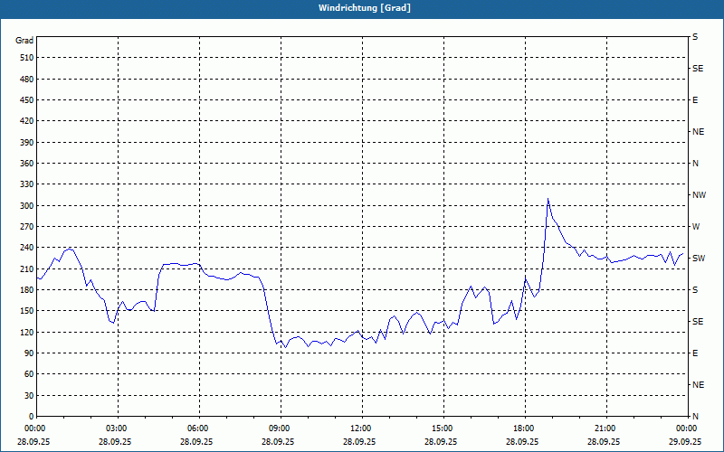The width and height of the screenshot is (724, 452).
Task: Click the "N" compass label level with 360
Action: click(695, 164)
